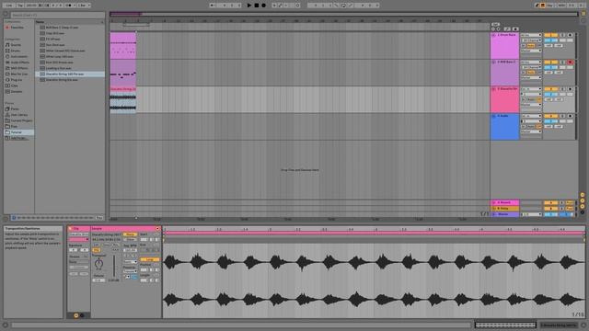Open the Max for Live category

[x=17, y=74]
